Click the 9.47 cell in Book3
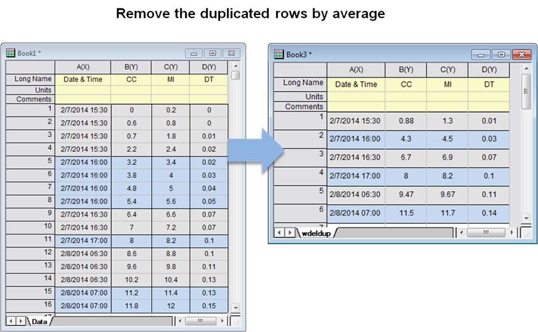Viewport: 538px width, 332px height. pos(406,194)
